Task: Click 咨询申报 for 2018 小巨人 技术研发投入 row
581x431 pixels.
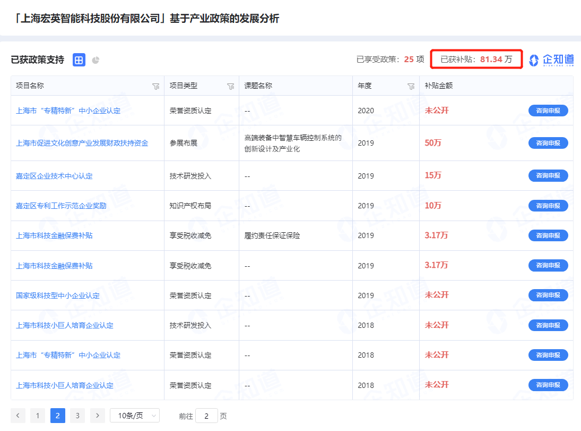Action: pyautogui.click(x=548, y=325)
